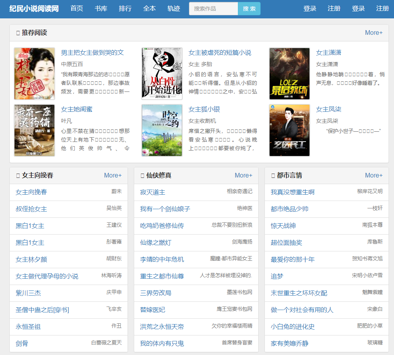Viewport: 394px width, 355px height.
Task: Open recommended title 女主狐小银
Action: pos(204,109)
